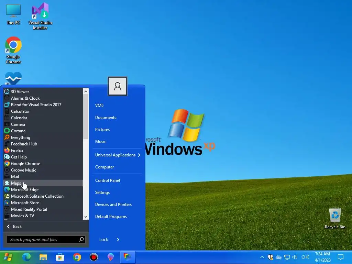
Task: Open Microsoft Edge from the taskbar
Action: pos(26,257)
